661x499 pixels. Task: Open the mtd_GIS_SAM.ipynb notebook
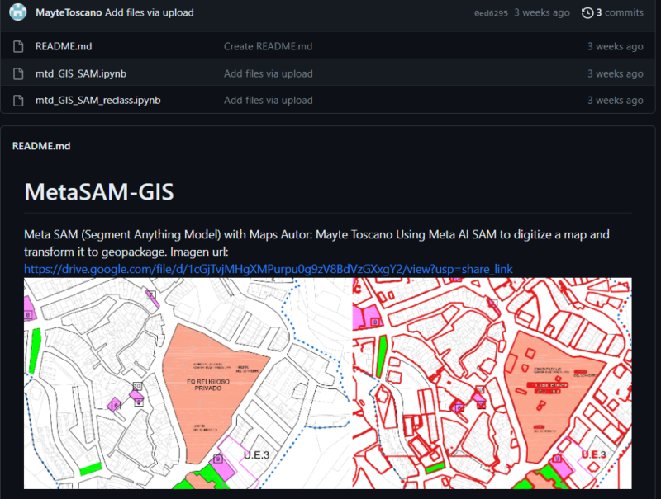pos(79,73)
